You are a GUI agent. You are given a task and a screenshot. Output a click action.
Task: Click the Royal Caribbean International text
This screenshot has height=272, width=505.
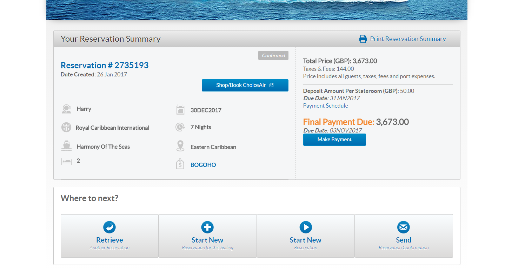coord(112,128)
